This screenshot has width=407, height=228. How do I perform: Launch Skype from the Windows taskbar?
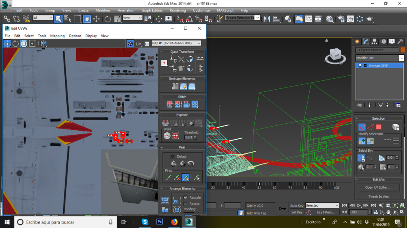point(145,222)
